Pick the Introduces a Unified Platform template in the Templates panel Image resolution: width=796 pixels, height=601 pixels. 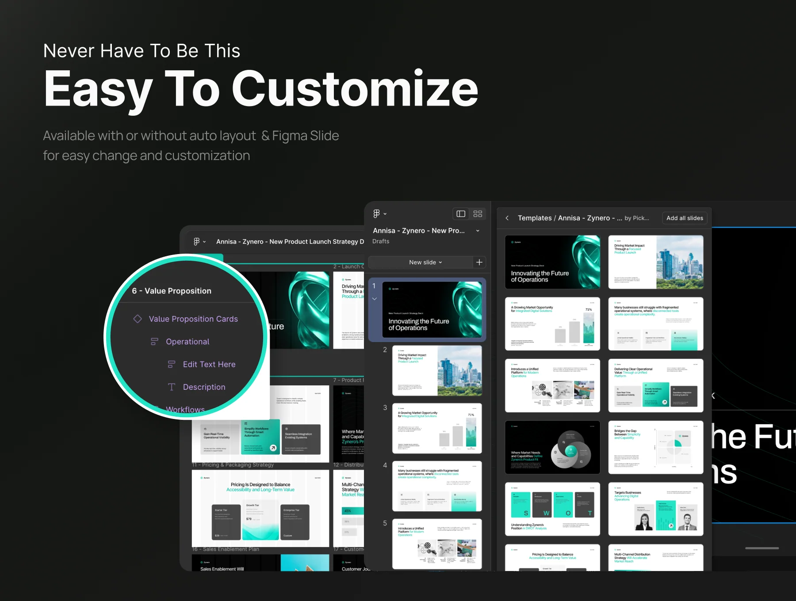(x=552, y=386)
